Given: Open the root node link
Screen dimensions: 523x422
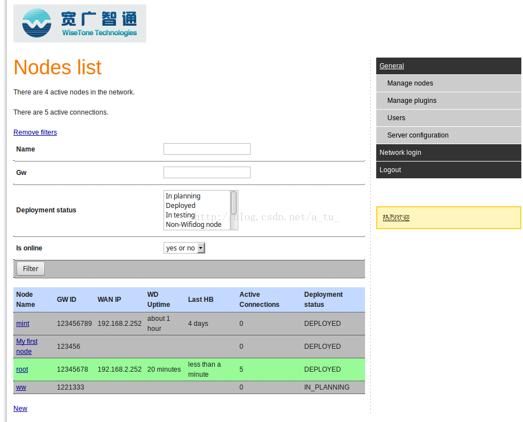Looking at the screenshot, I should coord(22,369).
